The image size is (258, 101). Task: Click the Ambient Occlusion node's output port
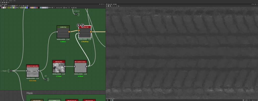[x=39, y=71]
